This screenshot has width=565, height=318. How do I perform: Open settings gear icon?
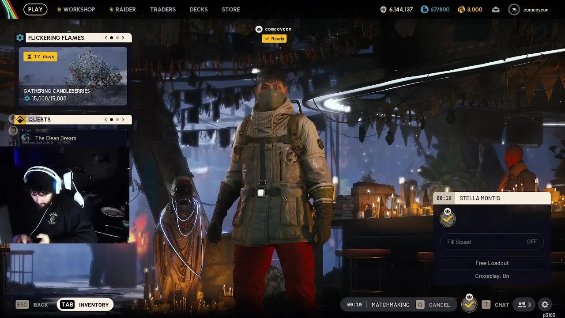(x=545, y=305)
